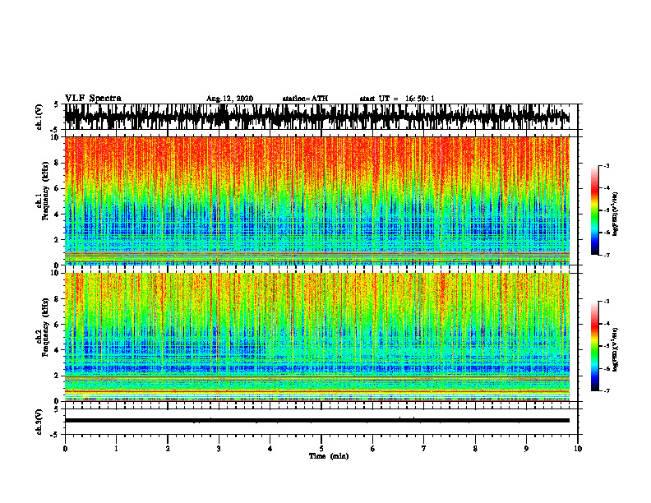Click ch.2 color scale log(PSD) unit label

(x=616, y=348)
